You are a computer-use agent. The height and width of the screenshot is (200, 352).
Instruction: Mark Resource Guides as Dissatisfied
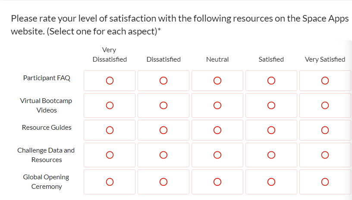point(163,130)
